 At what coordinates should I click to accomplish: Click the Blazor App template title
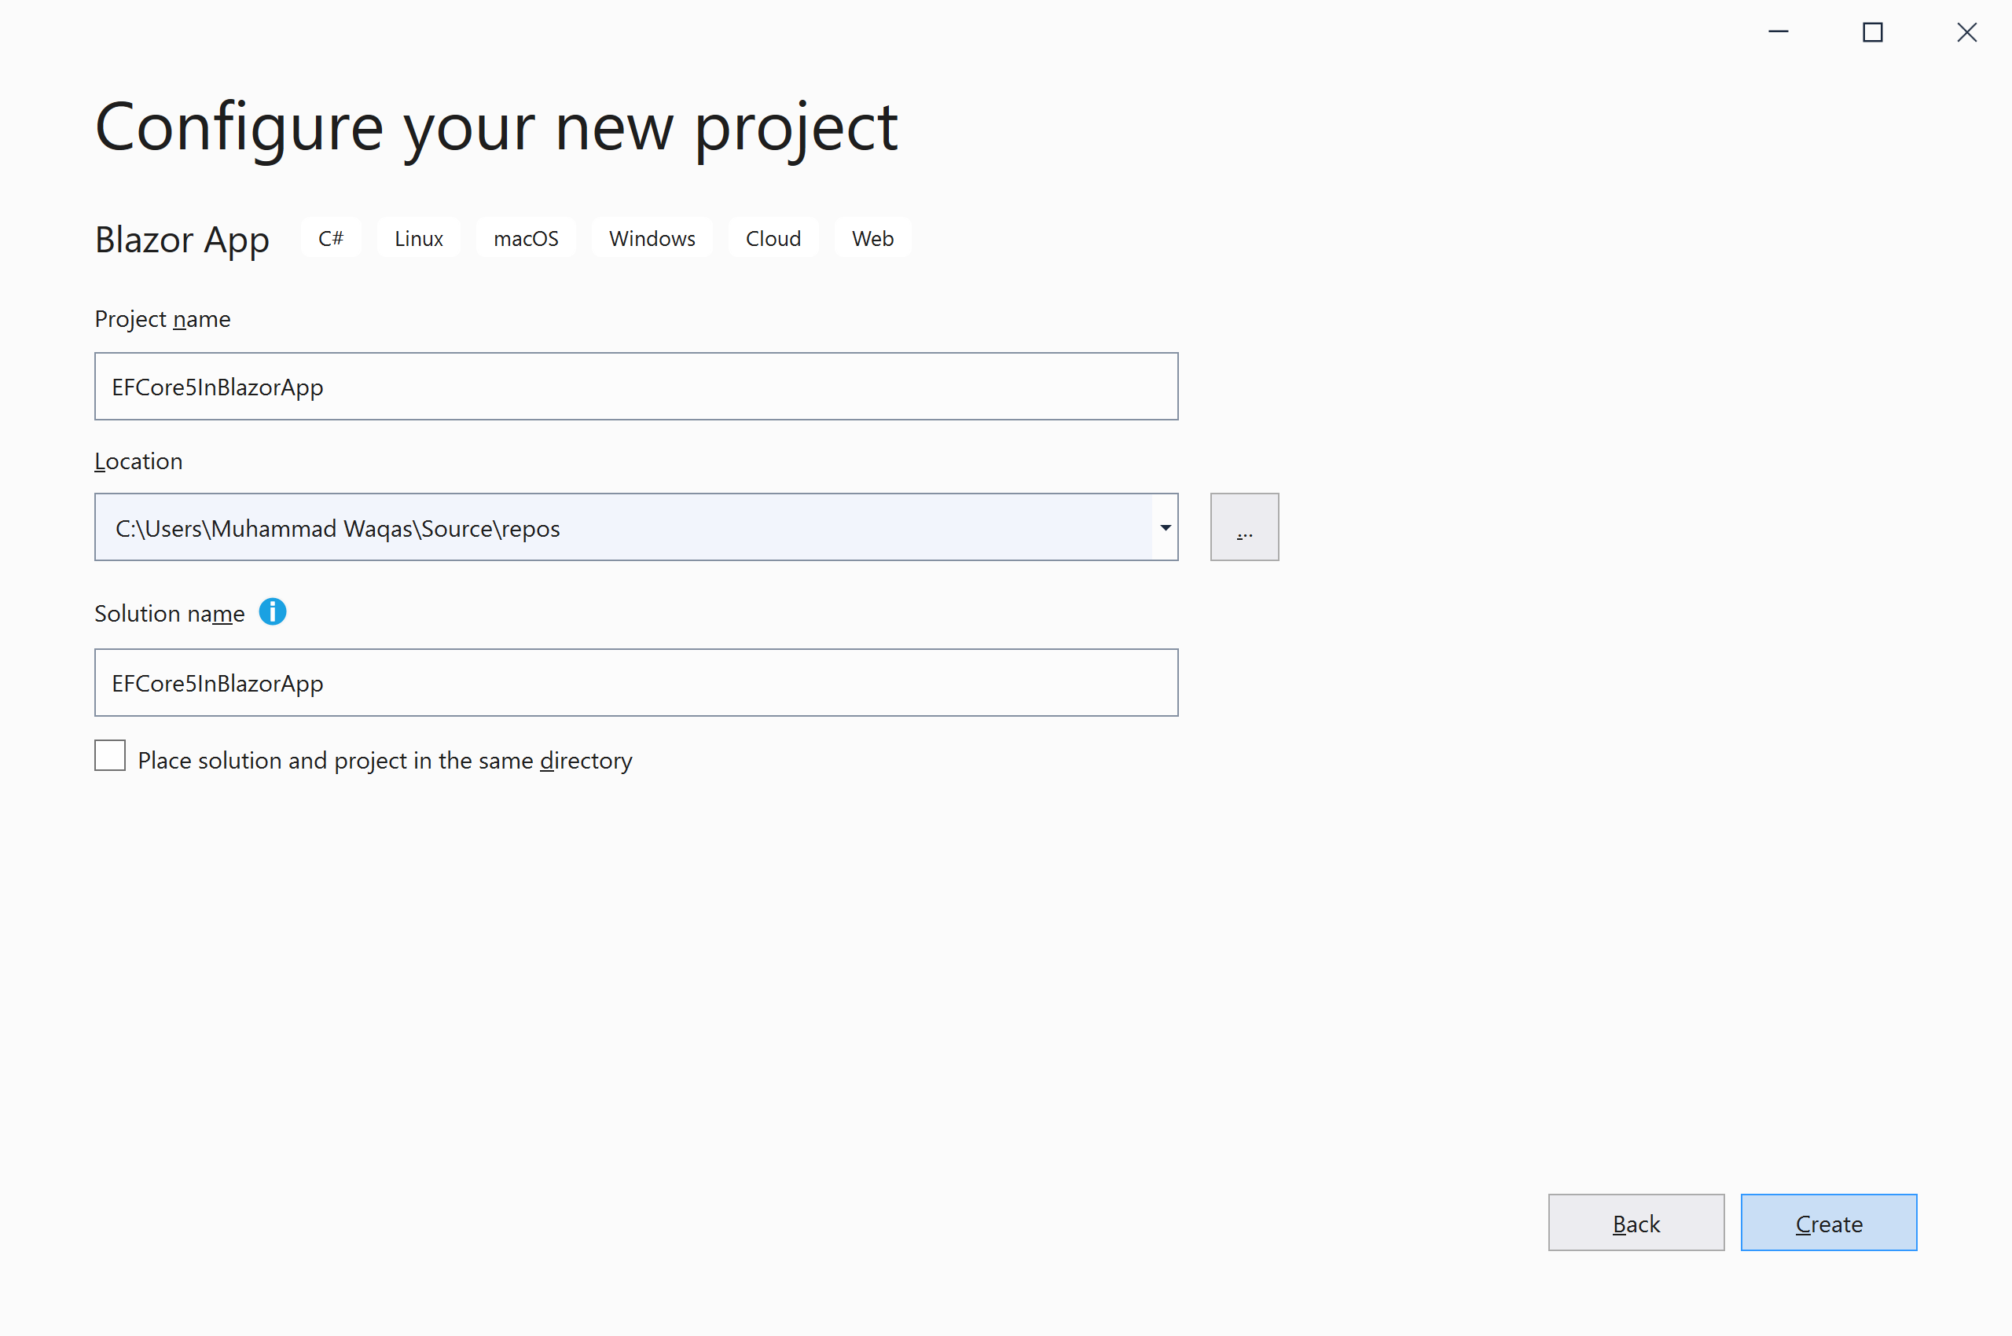tap(182, 240)
